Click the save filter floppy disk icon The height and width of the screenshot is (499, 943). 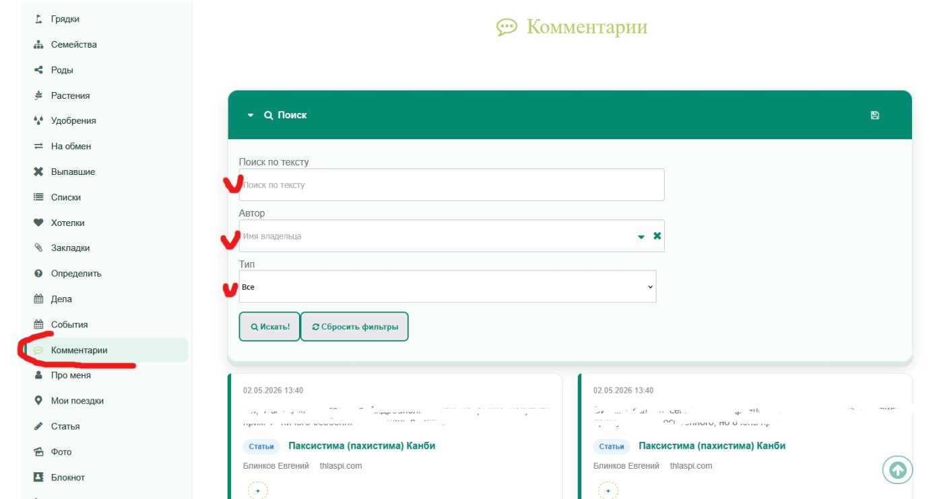(875, 115)
